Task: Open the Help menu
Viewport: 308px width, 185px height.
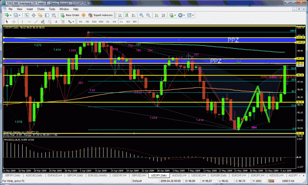Action: click(76, 9)
